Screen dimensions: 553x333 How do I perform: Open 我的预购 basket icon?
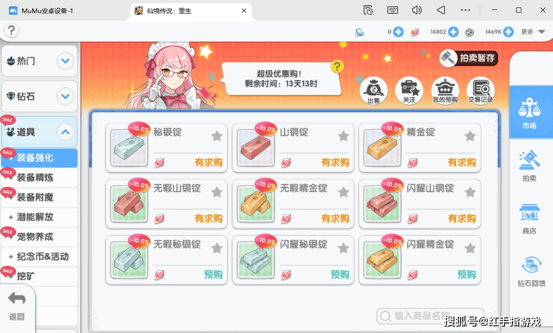pyautogui.click(x=445, y=90)
